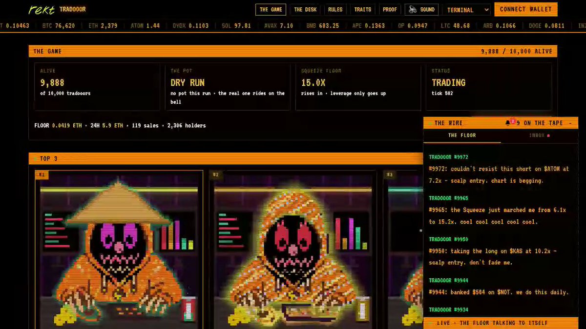Click the 9 ON THE TAPE label
This screenshot has height=329, width=586.
[x=540, y=123]
